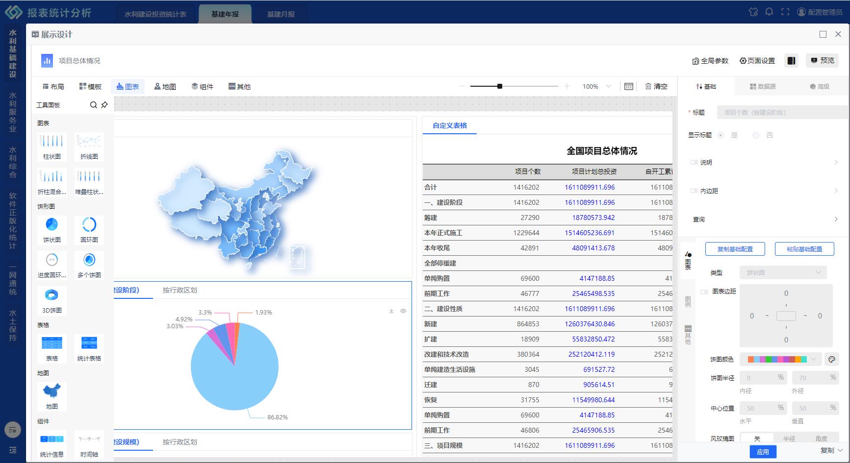This screenshot has height=463, width=850.
Task: Enter fullscreen mode from top bar
Action: pos(785,12)
